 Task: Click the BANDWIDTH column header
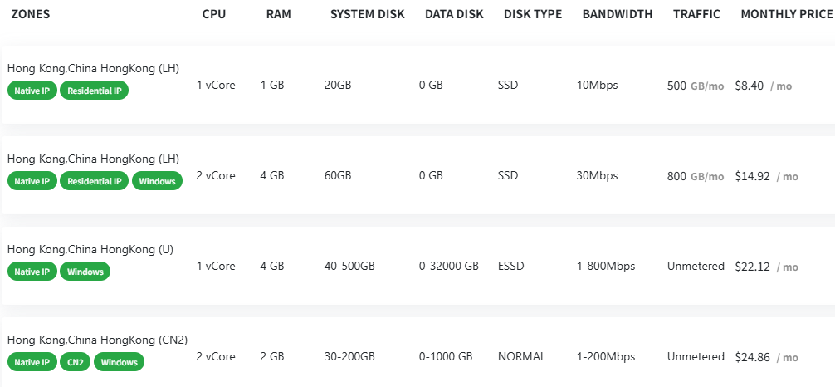click(x=617, y=14)
